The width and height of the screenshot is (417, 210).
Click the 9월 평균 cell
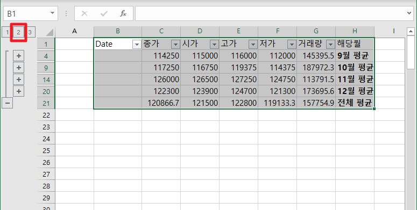click(x=355, y=56)
